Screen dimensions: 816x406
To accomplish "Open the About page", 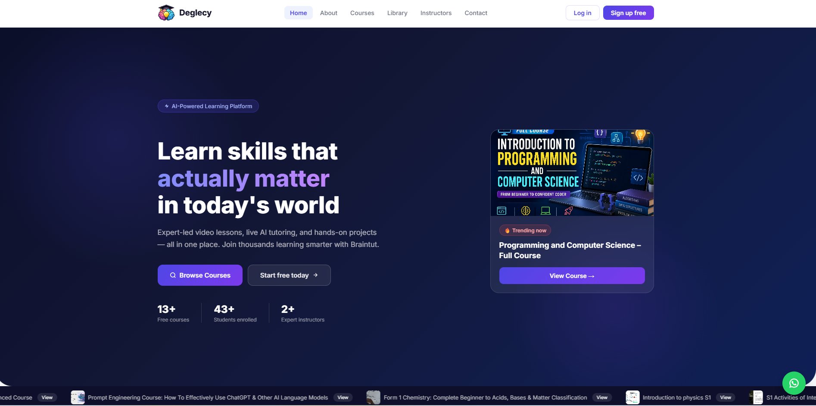I will [x=329, y=13].
